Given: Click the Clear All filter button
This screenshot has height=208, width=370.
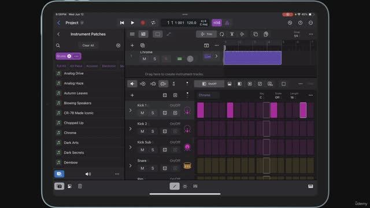Looking at the screenshot, I should (88, 46).
